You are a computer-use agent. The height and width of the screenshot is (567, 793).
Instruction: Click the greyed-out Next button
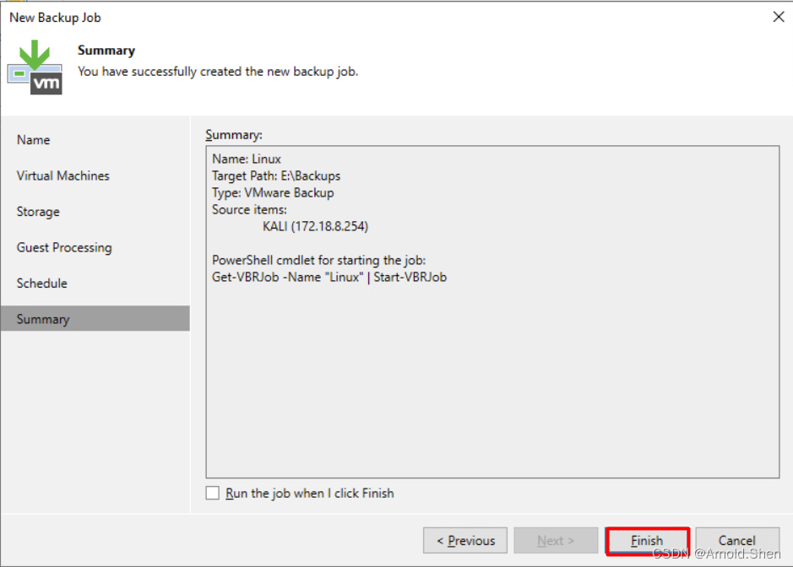(x=556, y=541)
